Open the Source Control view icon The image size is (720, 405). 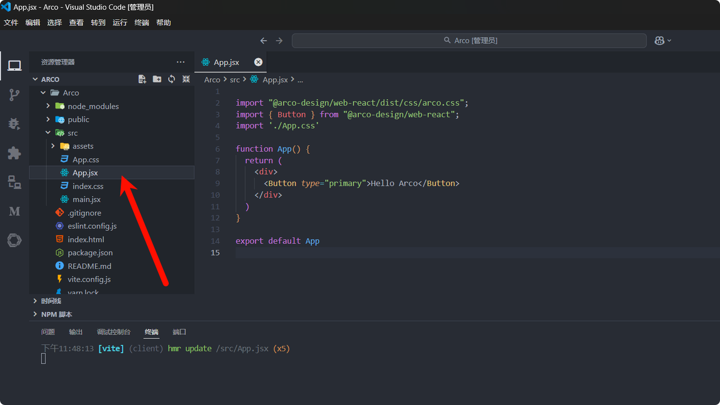(x=15, y=94)
